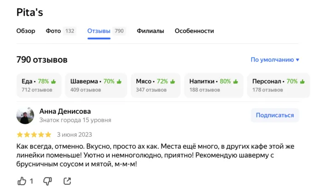Open the 'Особенности' tab
Viewport: 313px width, 192px height.
[194, 31]
